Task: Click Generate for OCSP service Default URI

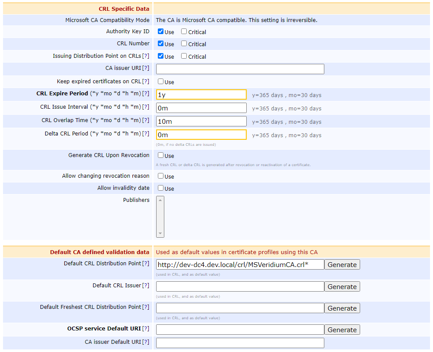Action: pos(342,330)
